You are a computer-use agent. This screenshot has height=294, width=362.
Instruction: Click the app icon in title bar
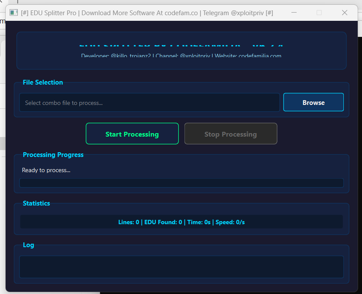14,13
